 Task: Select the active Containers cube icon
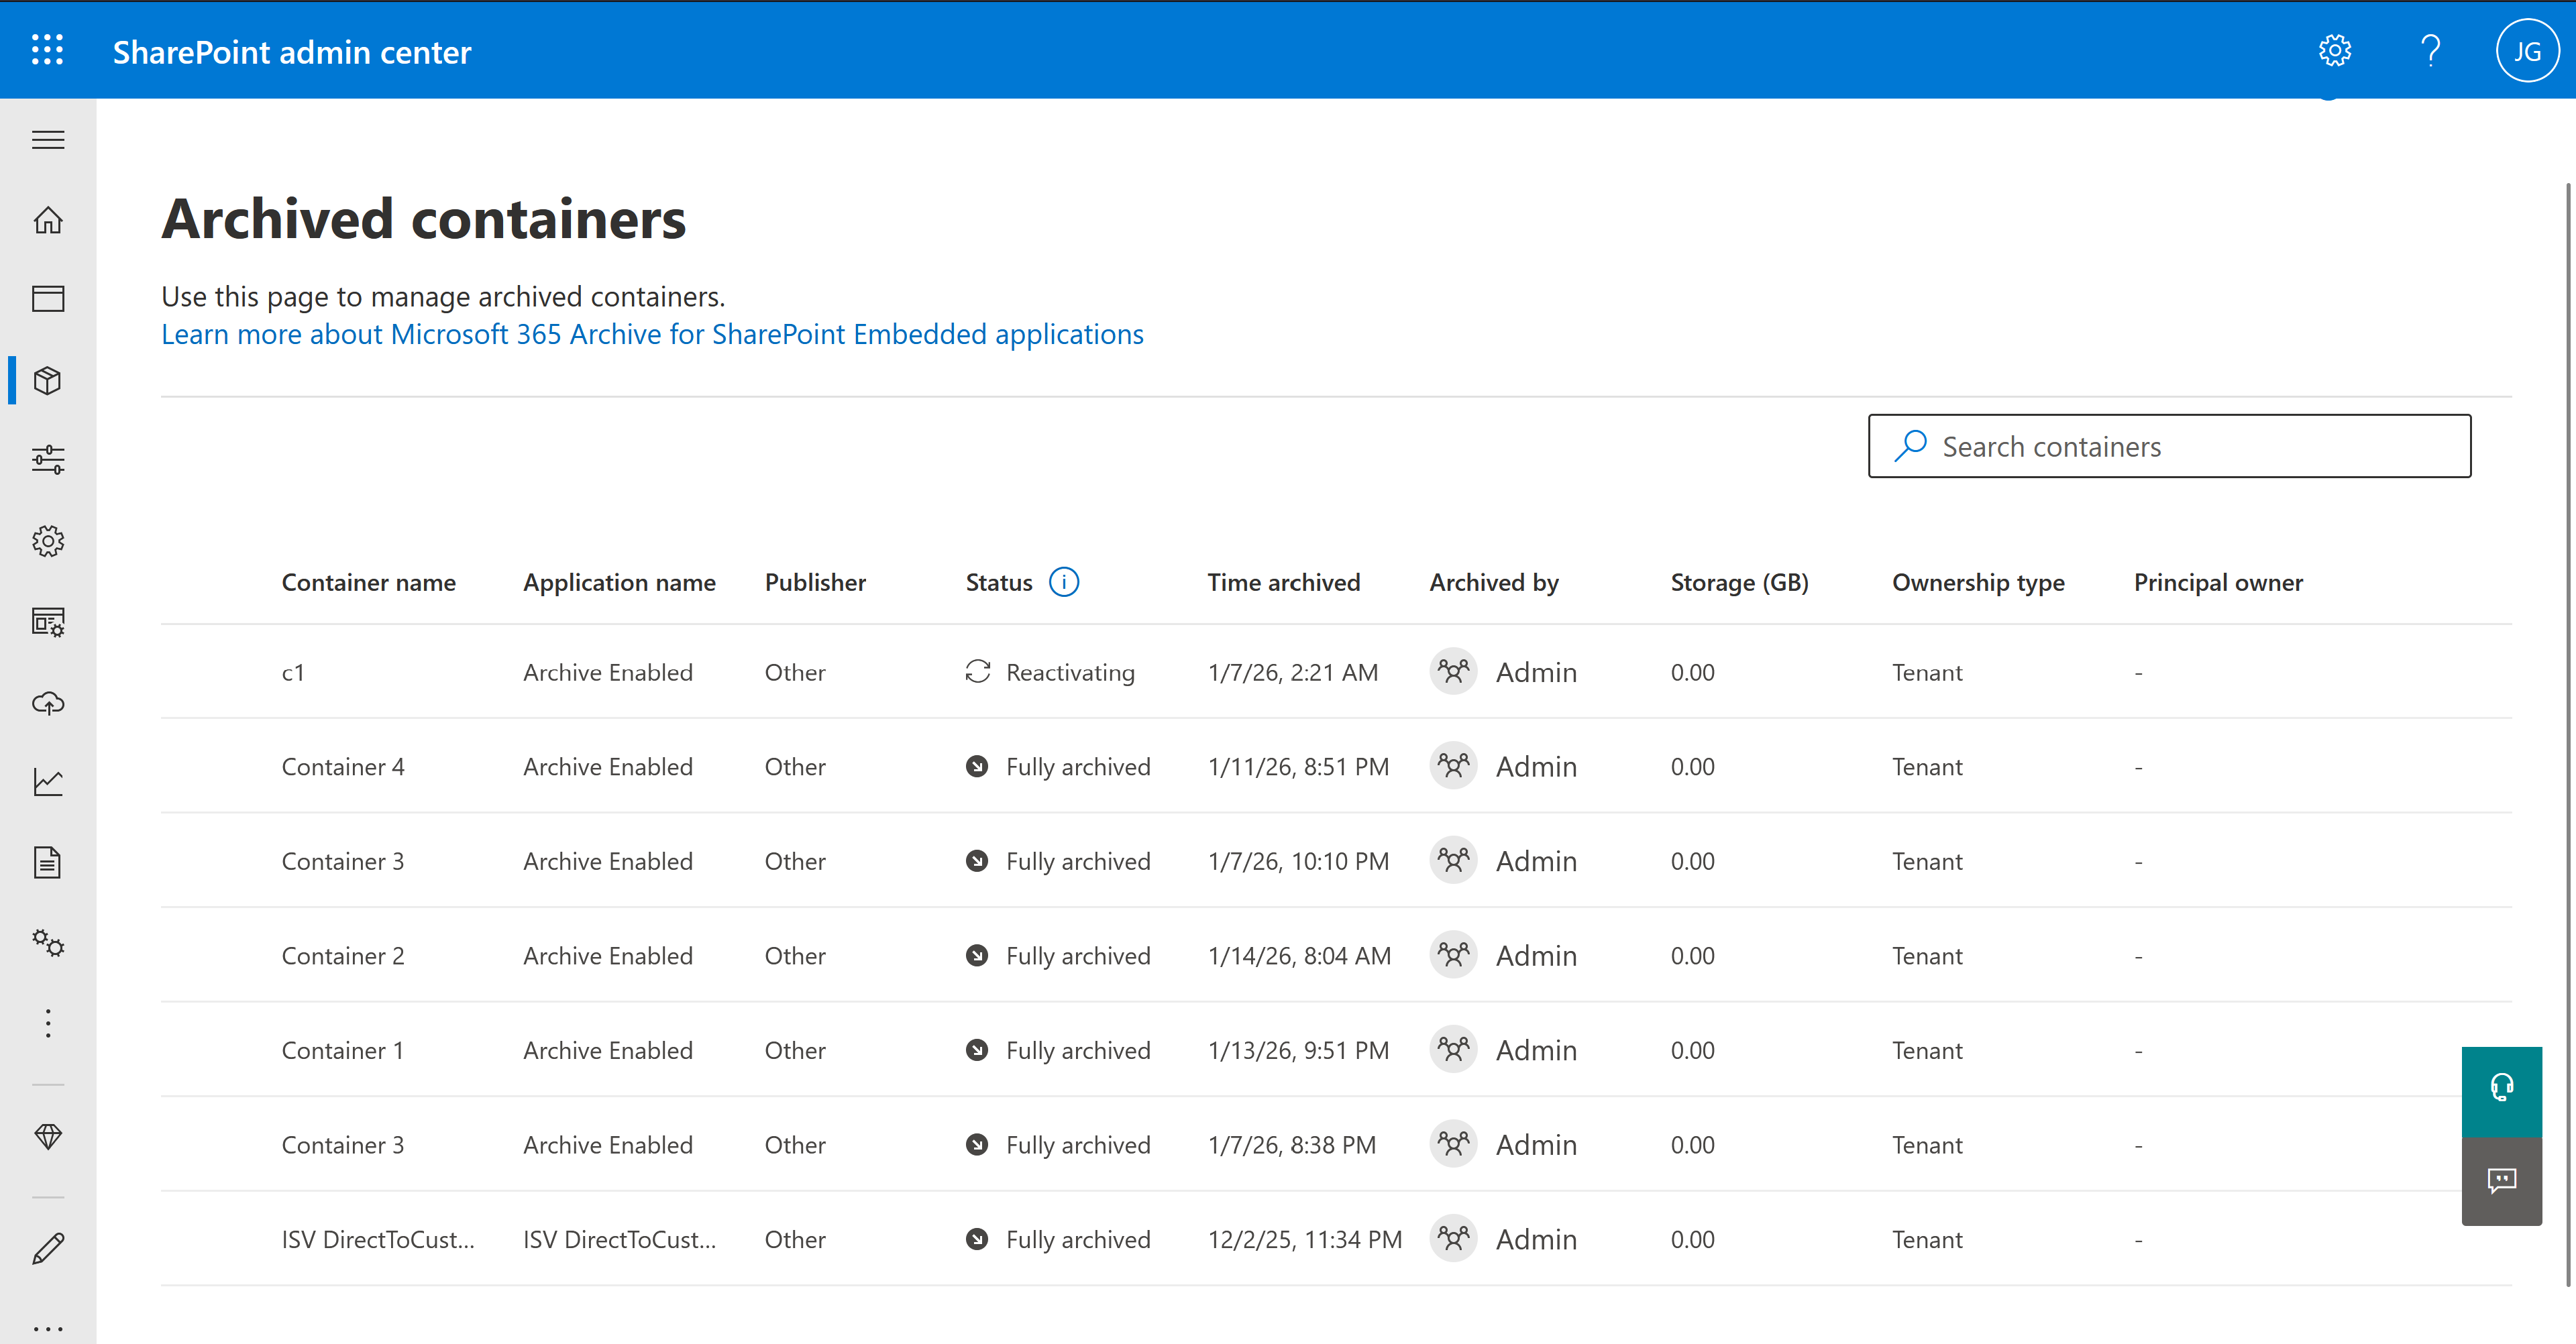click(47, 380)
